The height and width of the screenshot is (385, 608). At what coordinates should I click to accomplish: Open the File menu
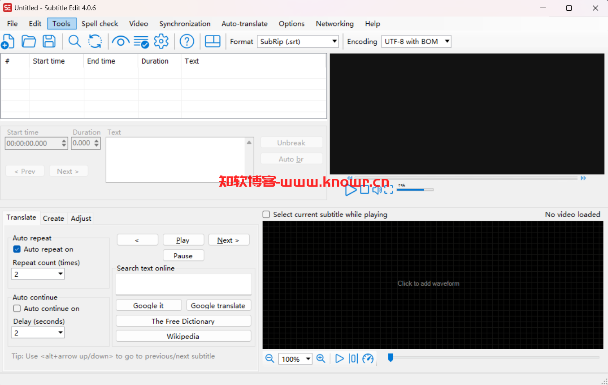tap(13, 24)
